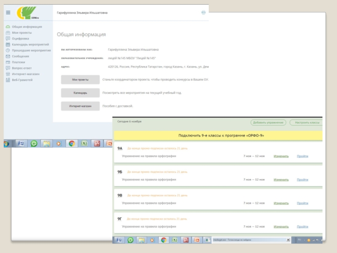This screenshot has height=253, width=337.
Task: Click the Сегодня 6 ноября date text
Action: 129,121
